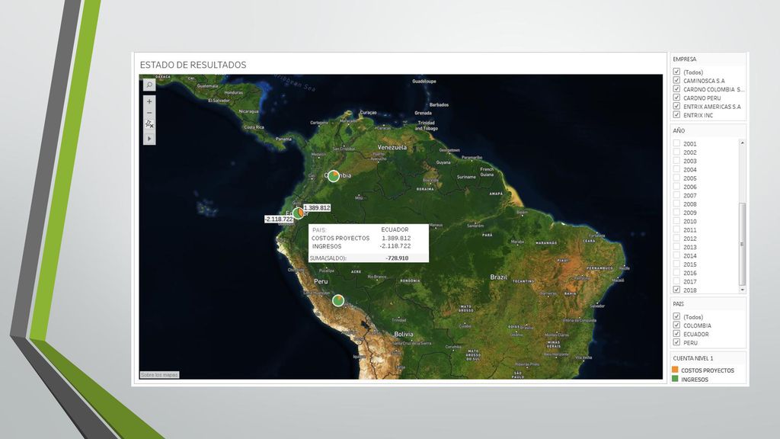Uncheck ENTRIX INC company filter

676,115
